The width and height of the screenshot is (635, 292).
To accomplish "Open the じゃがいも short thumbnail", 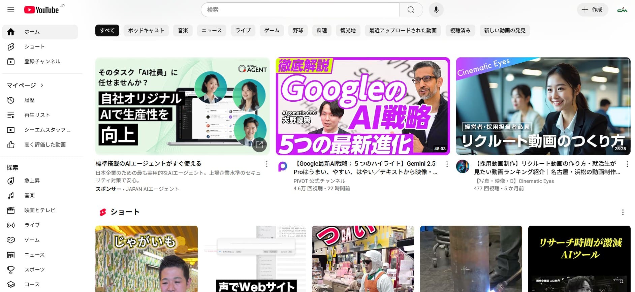I will click(x=147, y=259).
